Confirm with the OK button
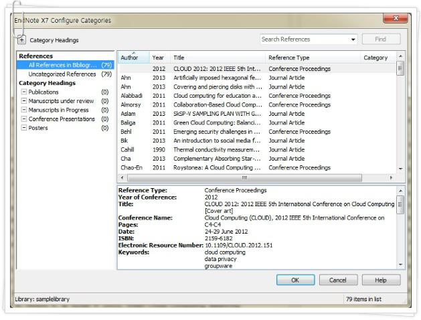 295,280
